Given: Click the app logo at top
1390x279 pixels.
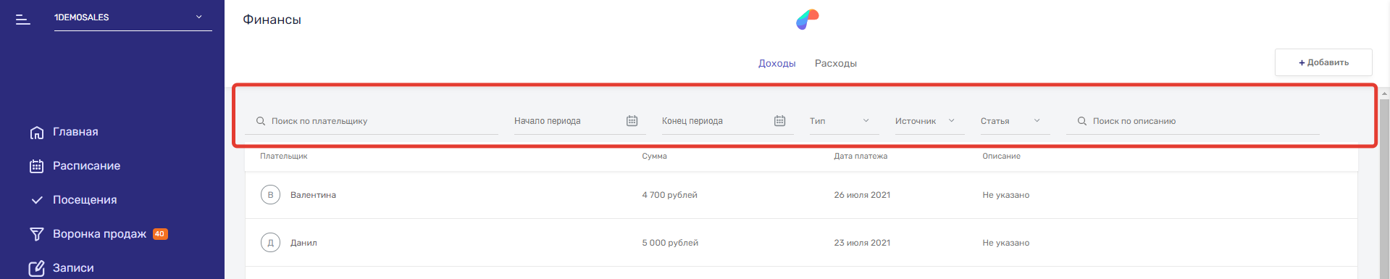Looking at the screenshot, I should coord(808,20).
